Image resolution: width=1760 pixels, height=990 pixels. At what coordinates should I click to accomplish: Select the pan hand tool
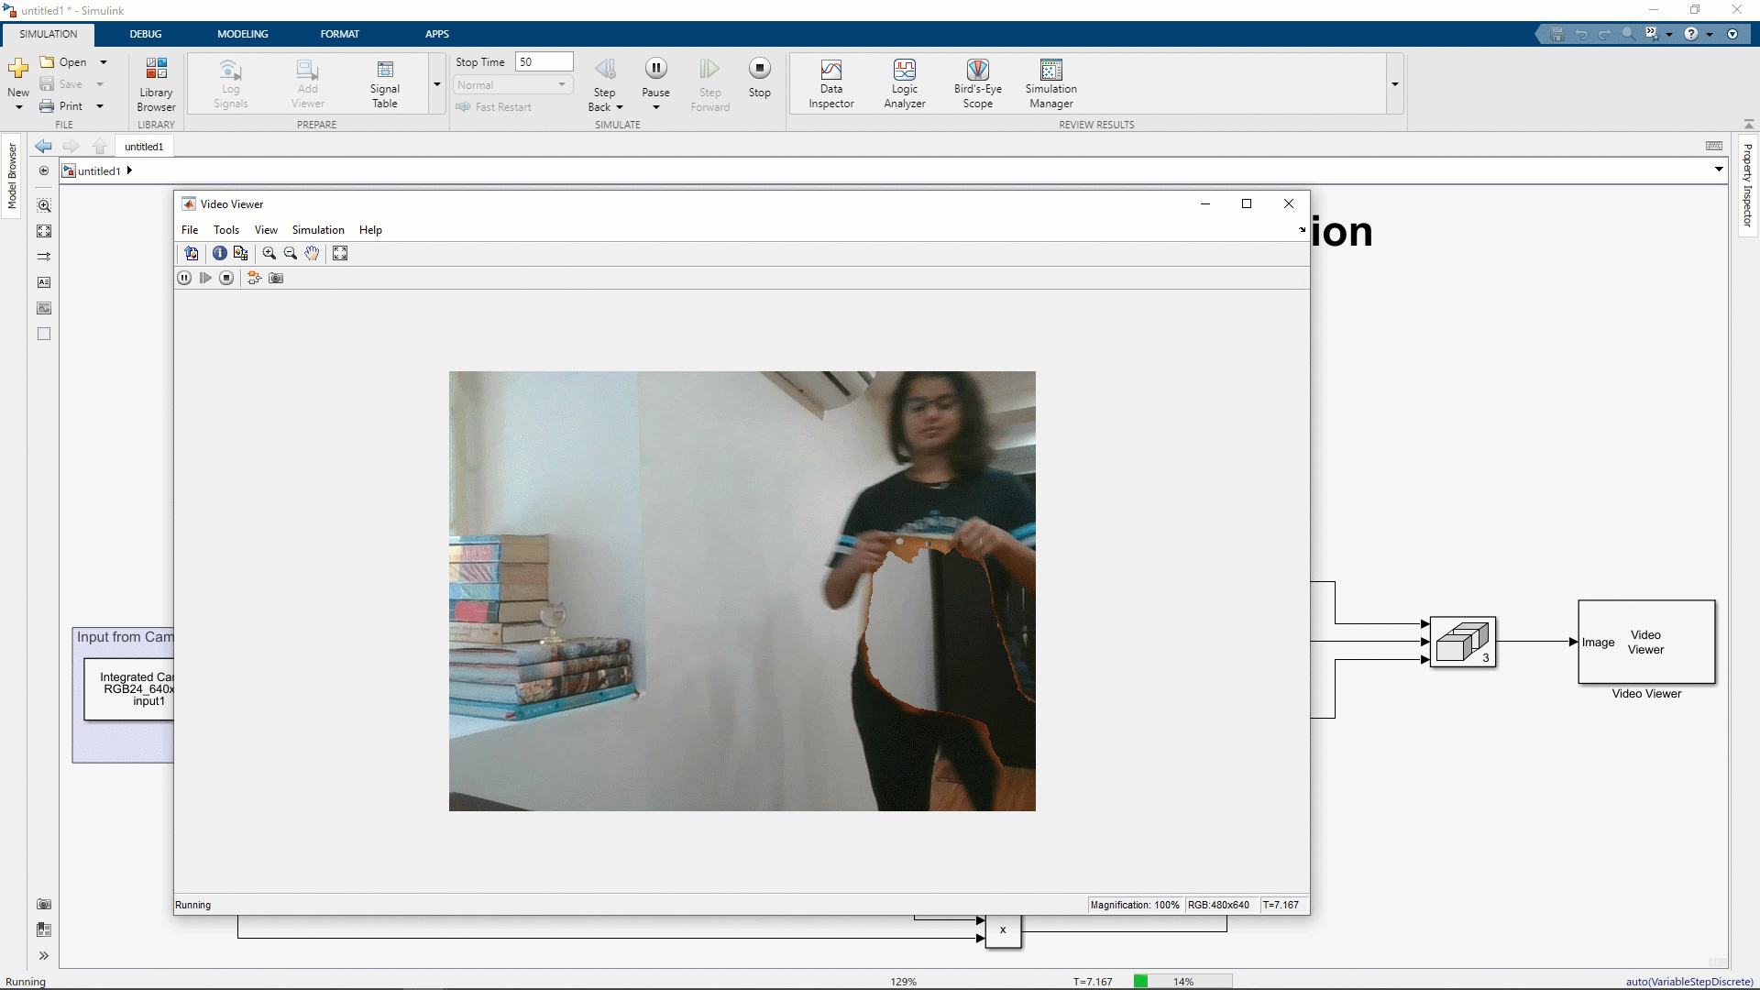[x=313, y=253]
